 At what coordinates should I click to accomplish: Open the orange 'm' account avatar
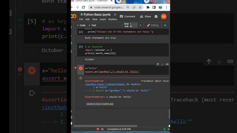tap(164, 16)
